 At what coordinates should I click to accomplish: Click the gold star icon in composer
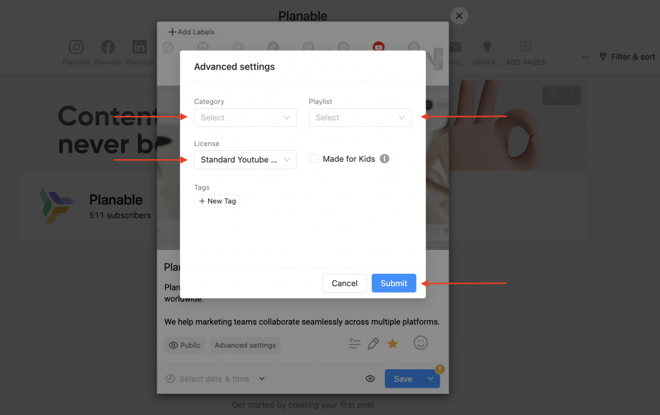(x=393, y=343)
